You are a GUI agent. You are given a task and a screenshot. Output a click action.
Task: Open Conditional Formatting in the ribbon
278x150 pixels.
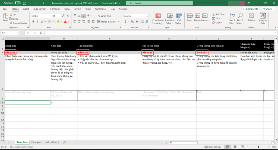(x=158, y=19)
